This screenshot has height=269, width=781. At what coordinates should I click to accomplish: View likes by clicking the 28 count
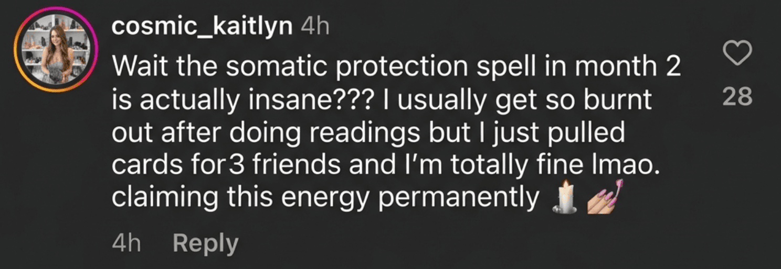(x=737, y=97)
